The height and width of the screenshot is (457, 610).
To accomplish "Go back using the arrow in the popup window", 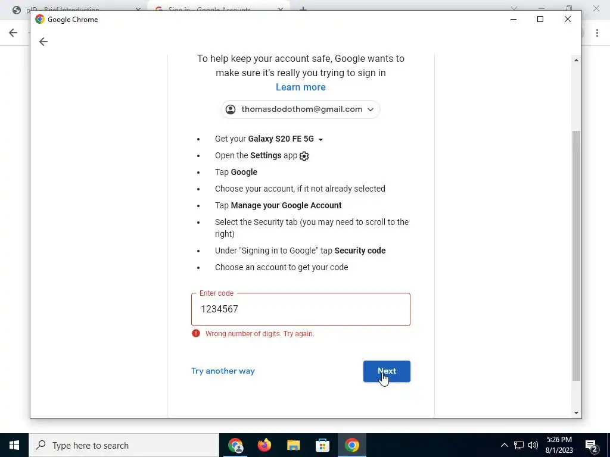I will pyautogui.click(x=43, y=42).
